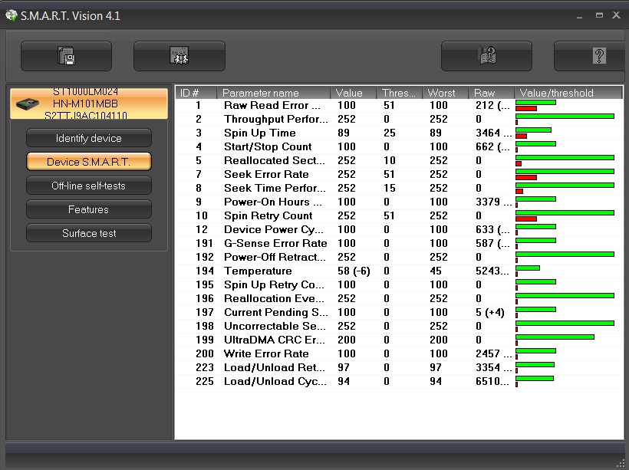
Task: Select the Device Power Cy... row
Action: pos(399,229)
